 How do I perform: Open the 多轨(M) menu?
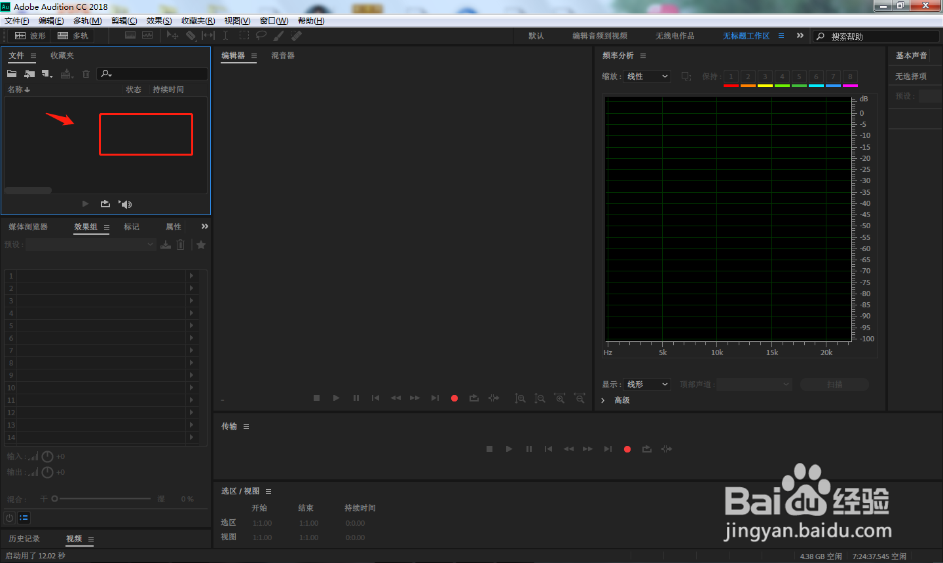pos(88,21)
